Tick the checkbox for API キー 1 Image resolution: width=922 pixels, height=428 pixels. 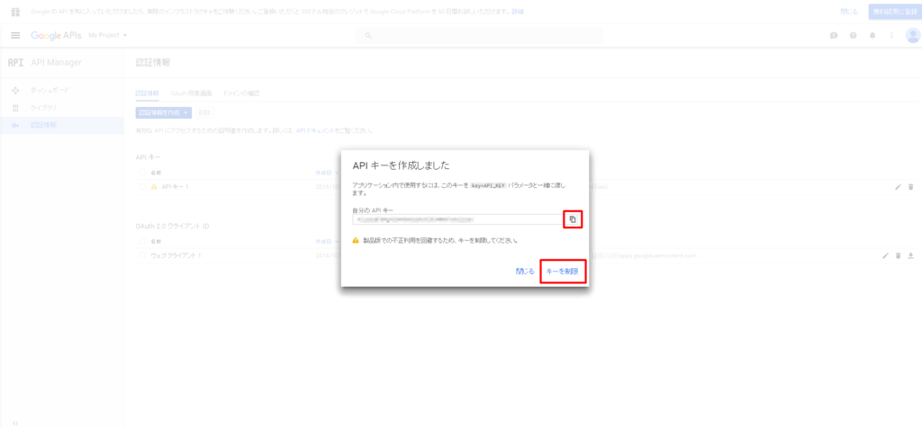pyautogui.click(x=142, y=187)
